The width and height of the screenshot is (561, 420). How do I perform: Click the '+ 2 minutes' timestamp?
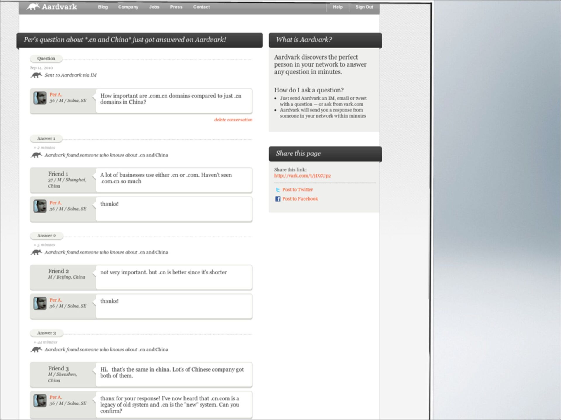pos(44,148)
